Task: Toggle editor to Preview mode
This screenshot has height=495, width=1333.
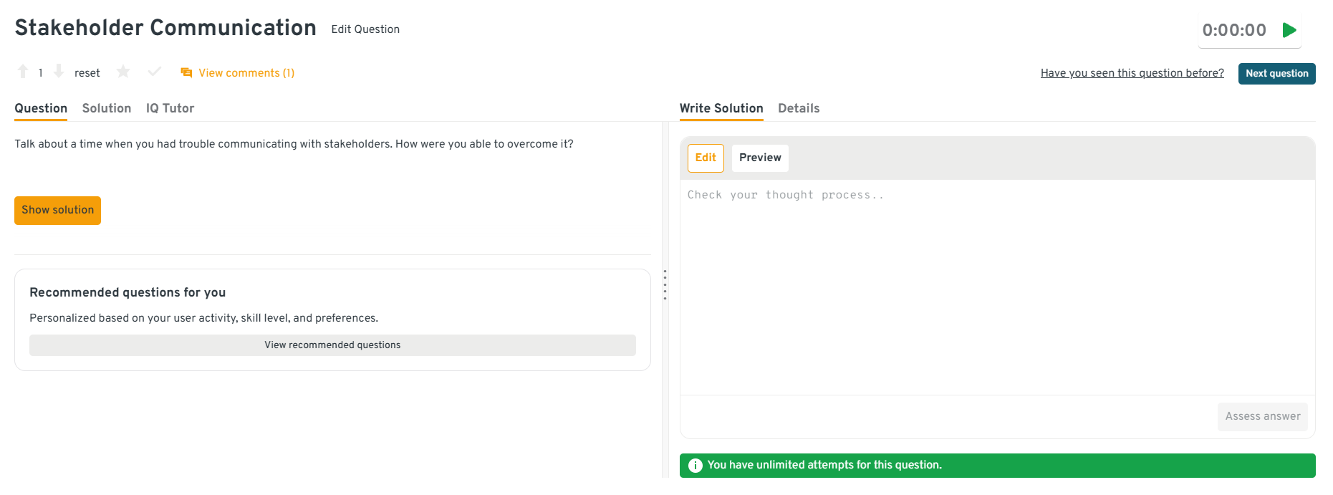Action: [760, 158]
